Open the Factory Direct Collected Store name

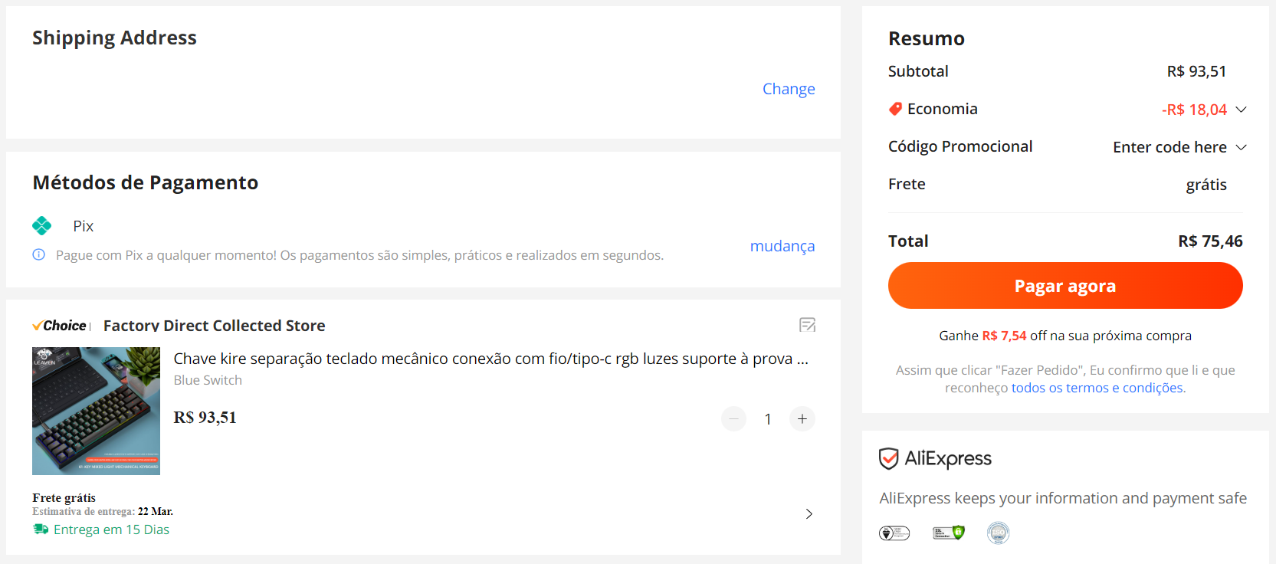pyautogui.click(x=215, y=326)
